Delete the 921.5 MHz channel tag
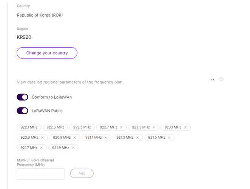 click(x=169, y=138)
